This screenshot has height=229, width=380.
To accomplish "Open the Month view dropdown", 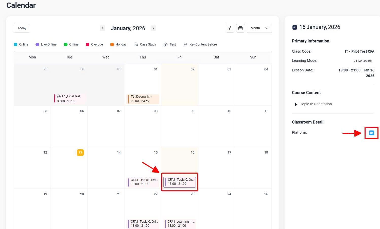I will [259, 28].
